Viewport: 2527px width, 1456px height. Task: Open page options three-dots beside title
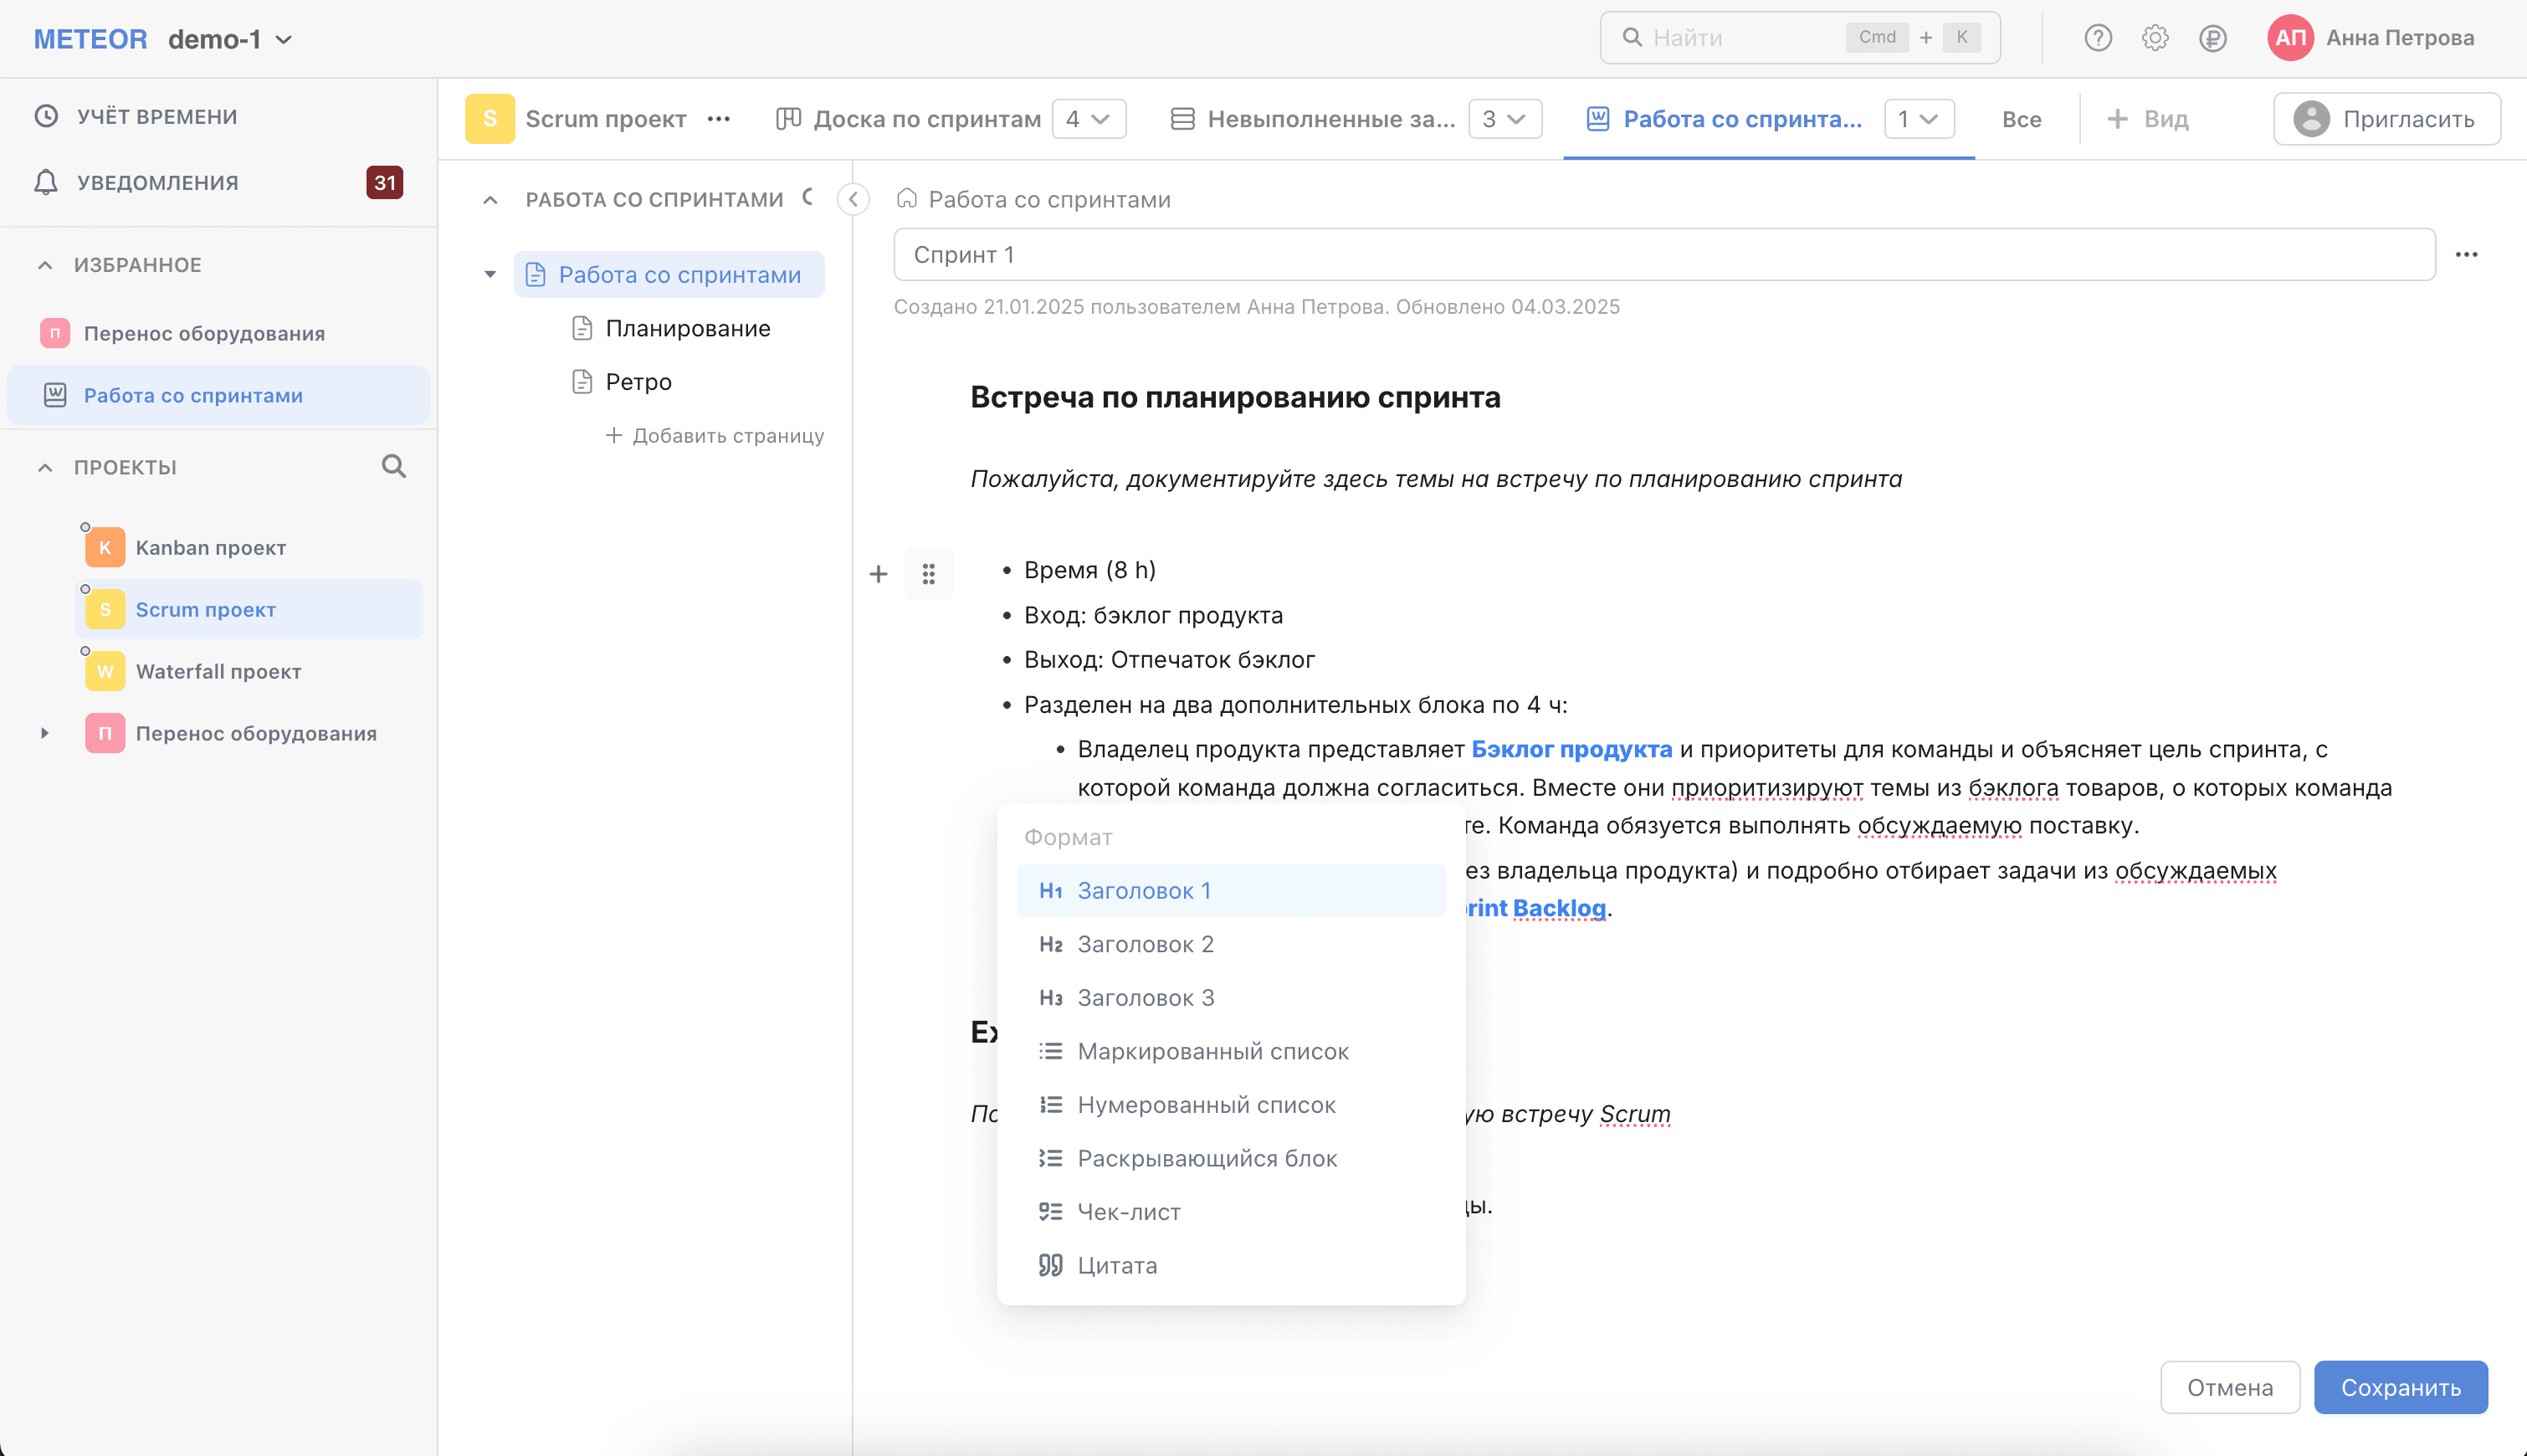coord(2467,254)
